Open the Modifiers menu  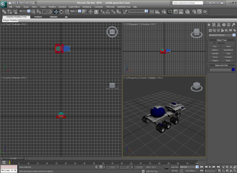pyautogui.click(x=52, y=7)
